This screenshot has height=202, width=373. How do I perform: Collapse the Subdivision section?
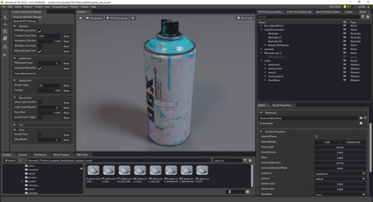pos(15,58)
